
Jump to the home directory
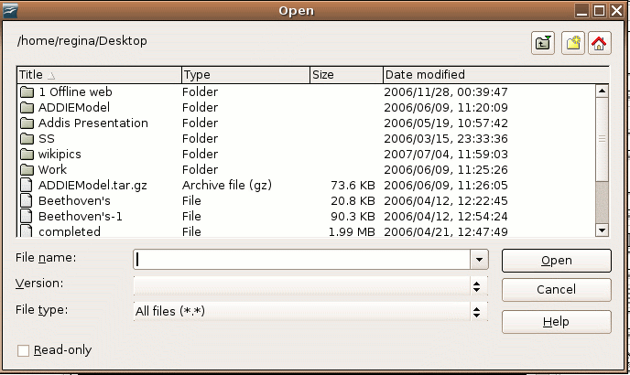[600, 43]
